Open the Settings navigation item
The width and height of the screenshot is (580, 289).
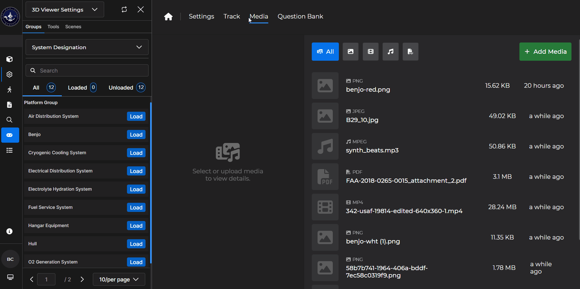(202, 16)
